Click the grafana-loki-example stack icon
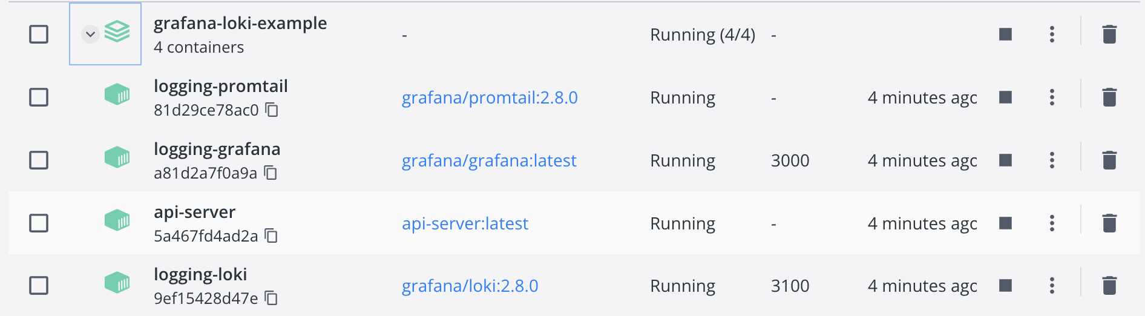The height and width of the screenshot is (316, 1145). click(117, 31)
